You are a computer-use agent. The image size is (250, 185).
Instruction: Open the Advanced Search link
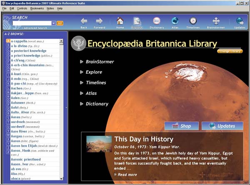(x=35, y=28)
